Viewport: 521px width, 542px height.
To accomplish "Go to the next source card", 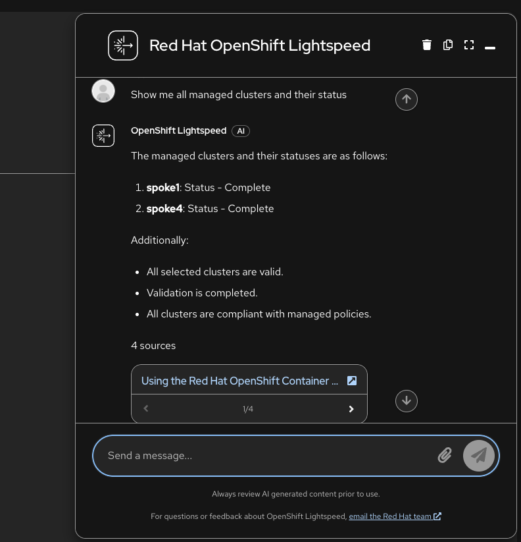I will click(x=351, y=409).
